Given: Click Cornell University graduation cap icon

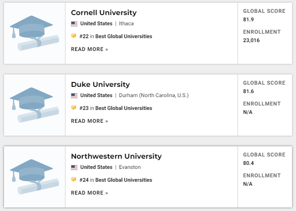Looking at the screenshot, I should click(x=35, y=33).
